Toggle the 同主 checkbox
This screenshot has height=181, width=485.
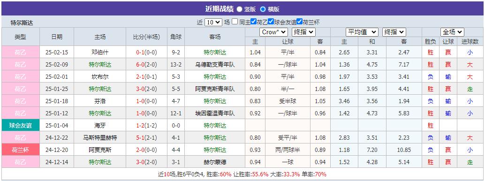pyautogui.click(x=235, y=22)
